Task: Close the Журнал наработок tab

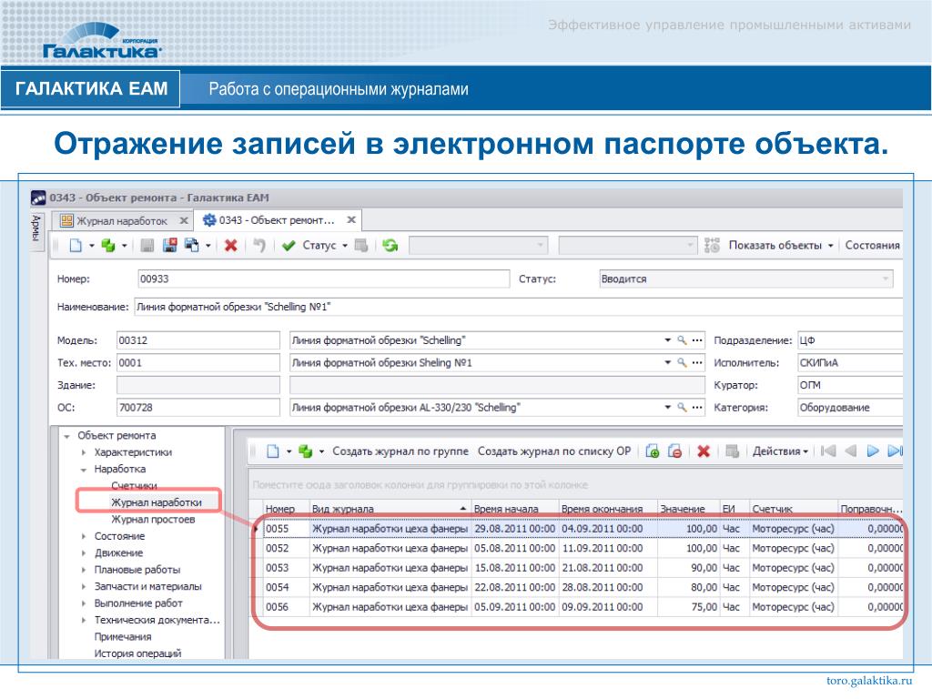Action: click(x=184, y=221)
